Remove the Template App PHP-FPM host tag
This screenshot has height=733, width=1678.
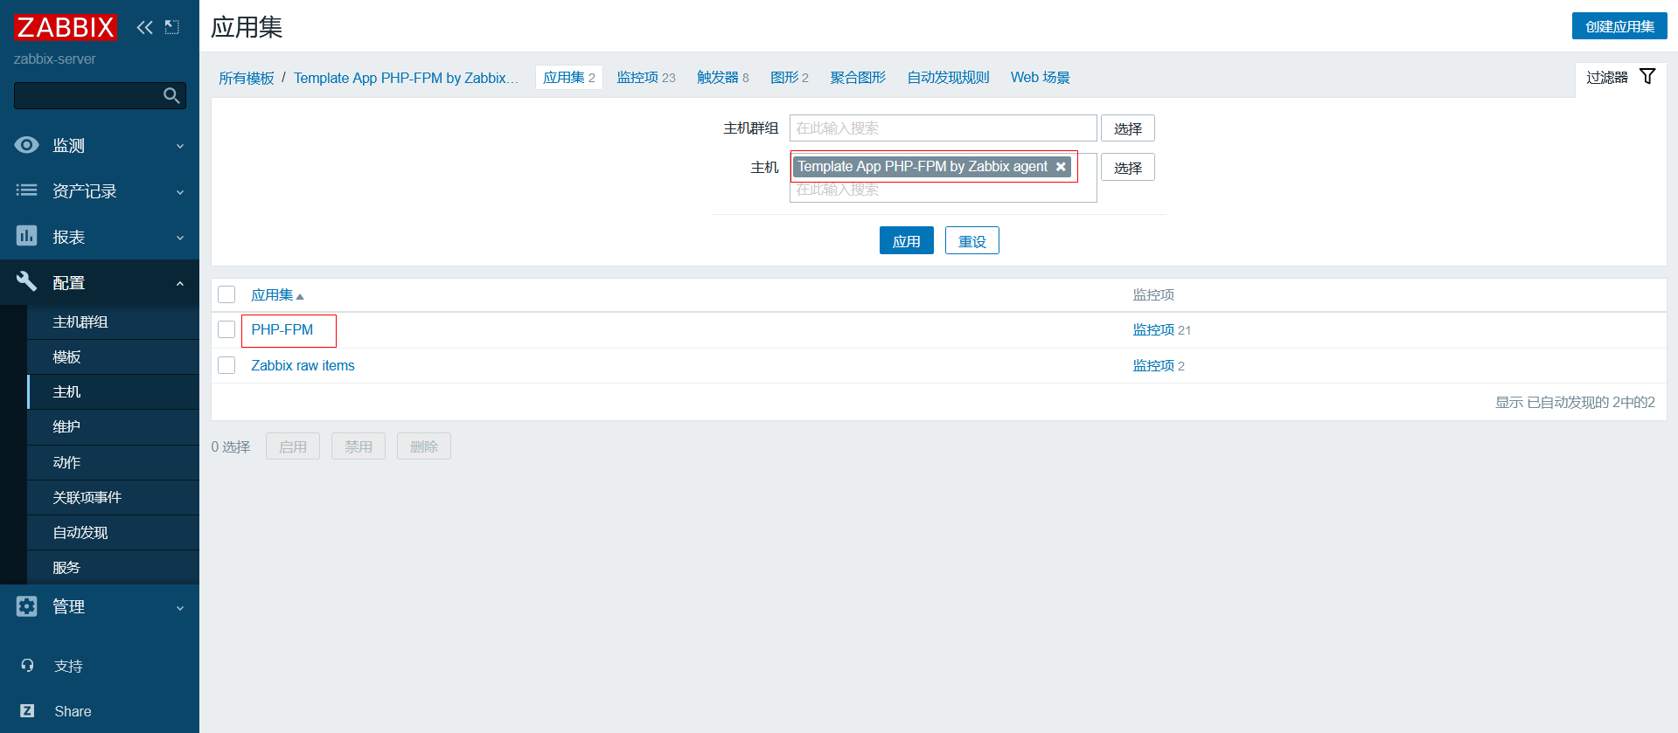click(x=1061, y=167)
